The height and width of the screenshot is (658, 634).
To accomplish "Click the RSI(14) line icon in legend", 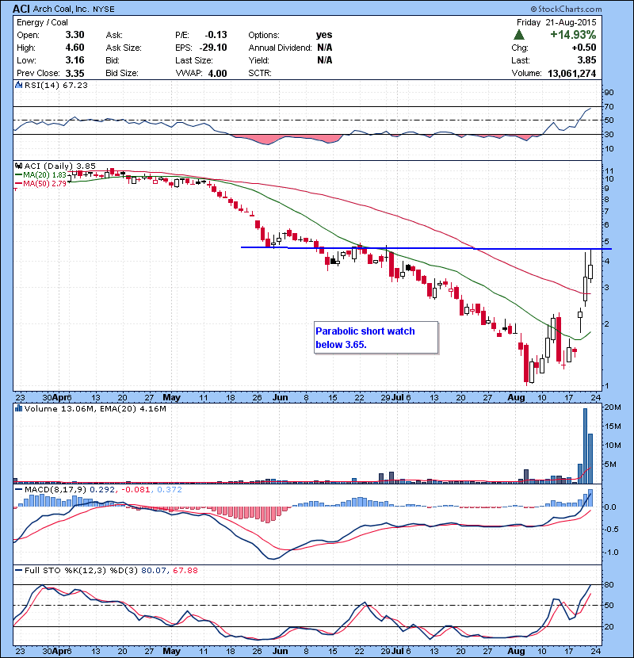I will (19, 85).
